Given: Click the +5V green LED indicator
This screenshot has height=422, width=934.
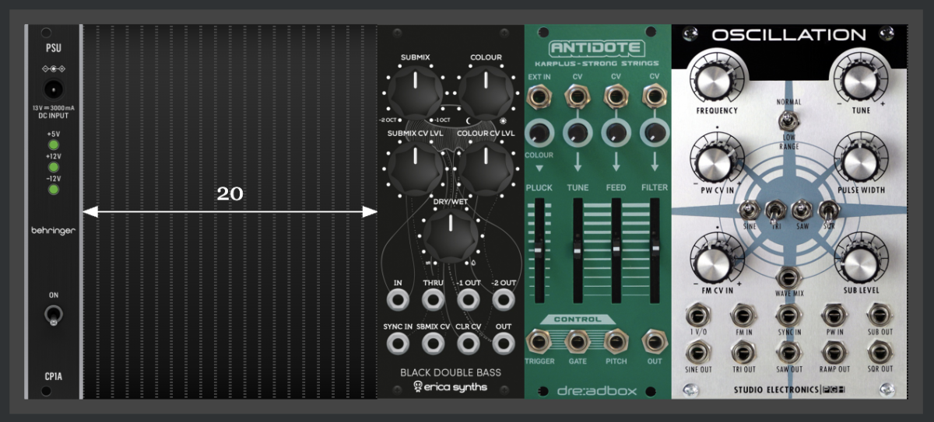Looking at the screenshot, I should 54,145.
